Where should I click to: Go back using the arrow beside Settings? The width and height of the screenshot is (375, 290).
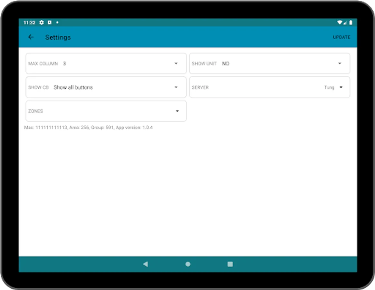tap(31, 37)
